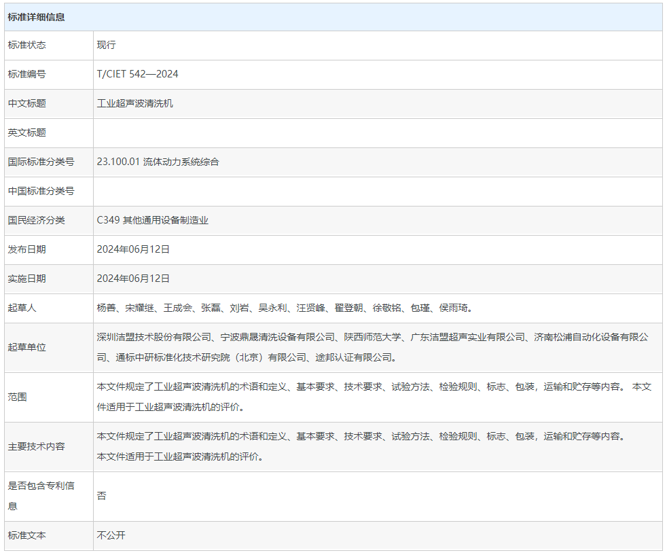
Task: Click the empty 中国标准分类号 value cell
Action: [377, 192]
